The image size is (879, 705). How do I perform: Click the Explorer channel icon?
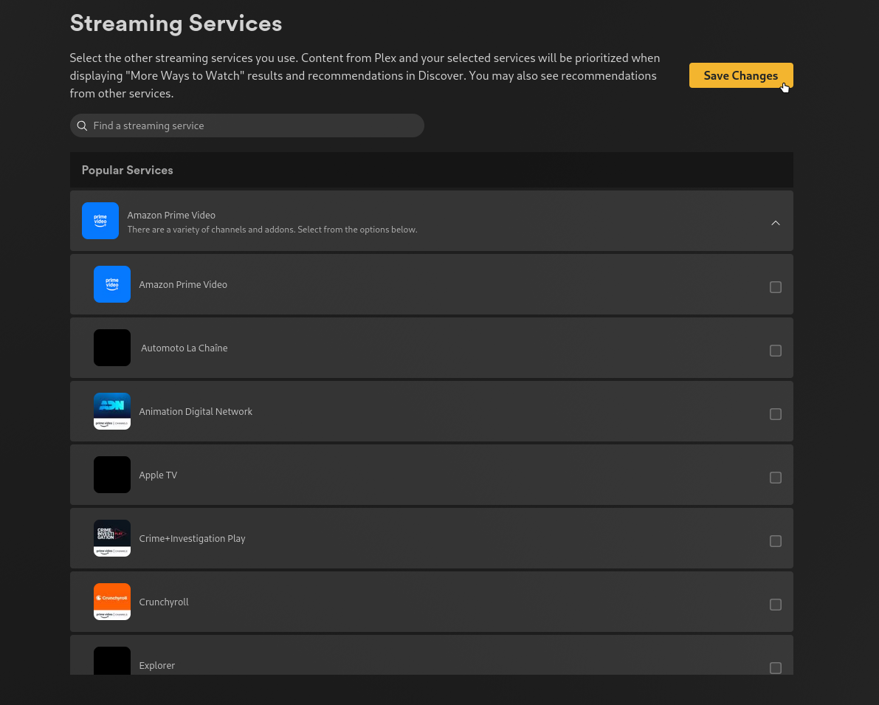click(112, 661)
